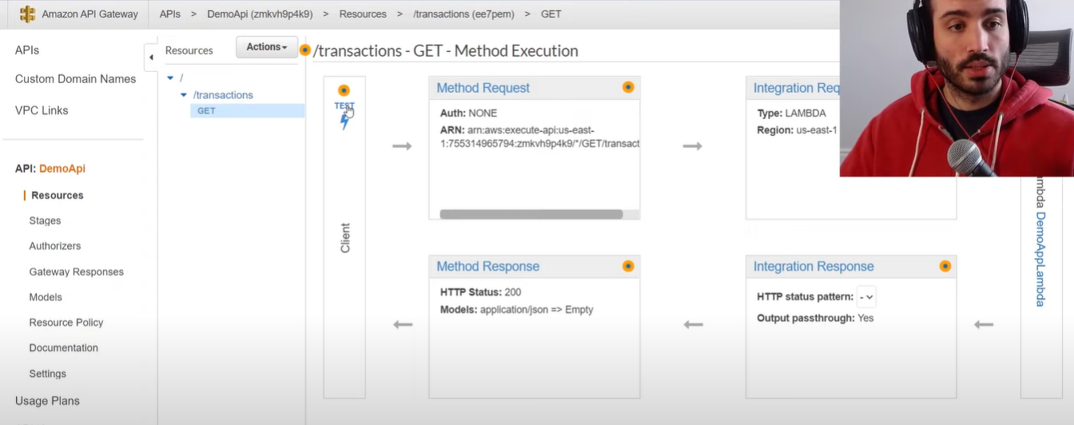Image resolution: width=1074 pixels, height=425 pixels.
Task: Open Models section
Action: coord(46,297)
